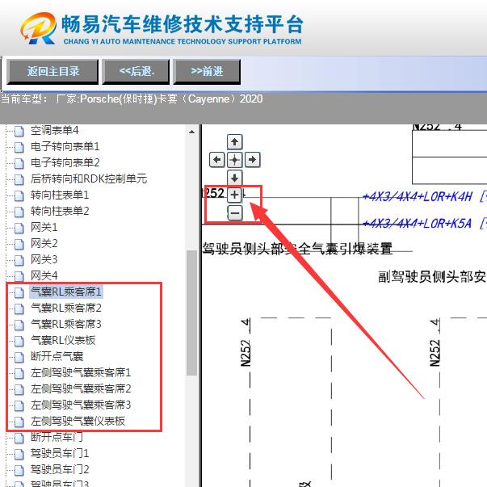Click the +4X3/4X4+LOR+K4H reference link

tap(417, 197)
